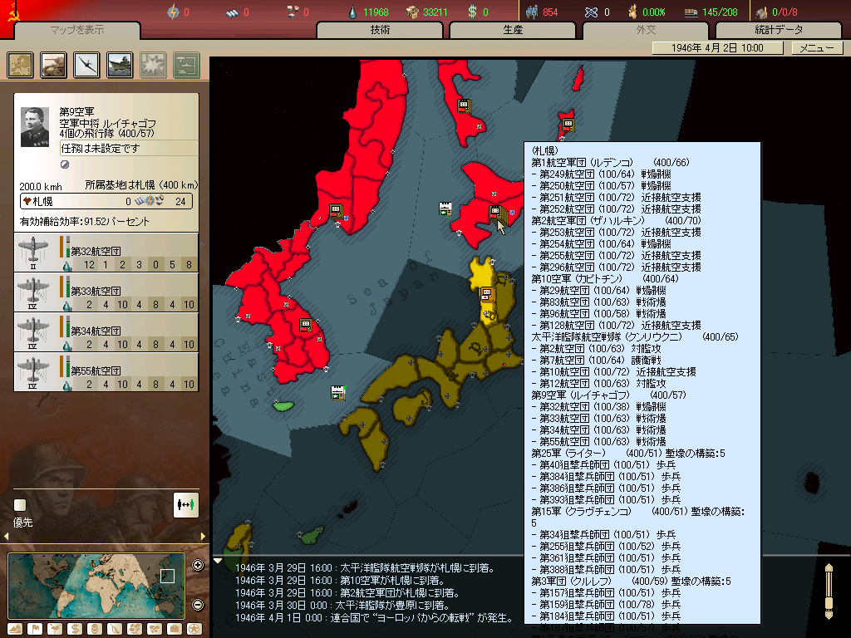Click the supplies crate resource icon
The width and height of the screenshot is (851, 638).
pos(412,12)
